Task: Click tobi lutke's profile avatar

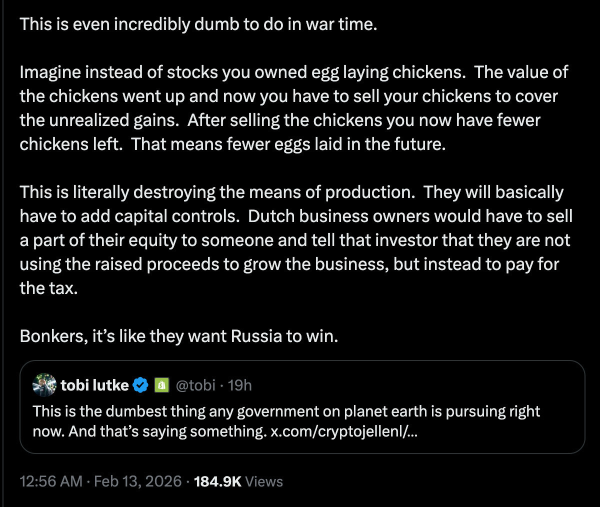Action: pos(44,385)
